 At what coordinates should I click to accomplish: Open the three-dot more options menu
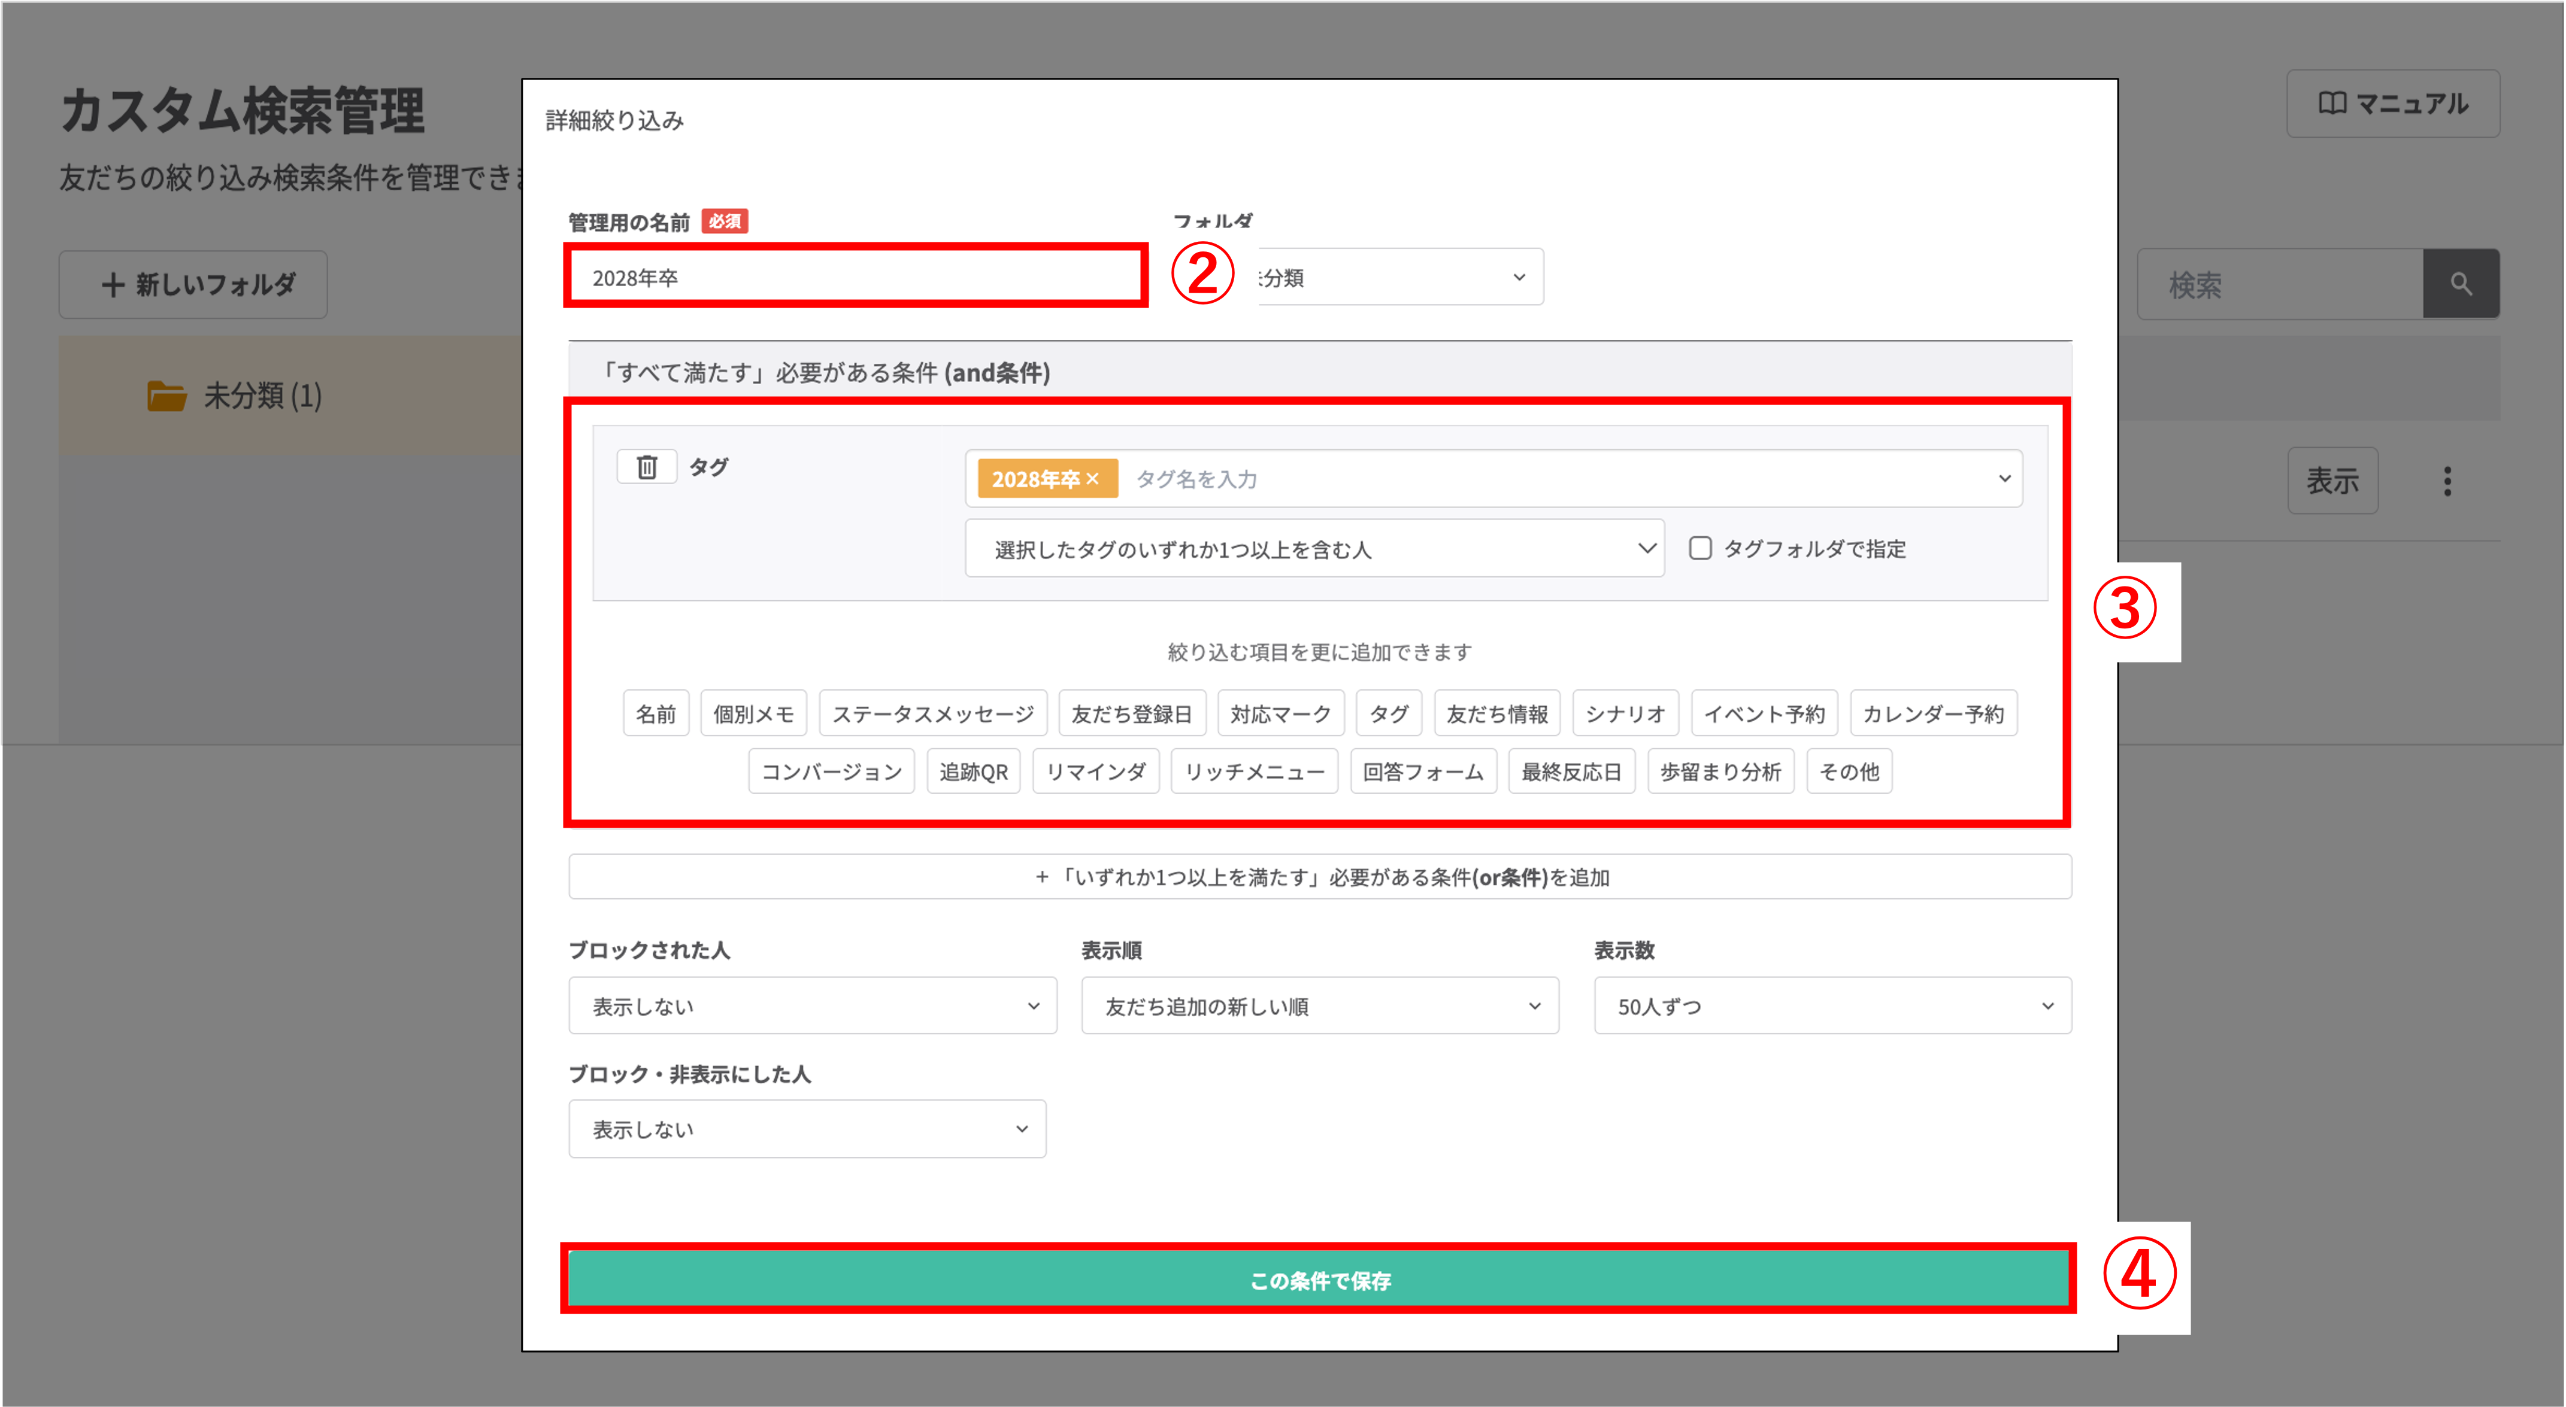[2446, 482]
